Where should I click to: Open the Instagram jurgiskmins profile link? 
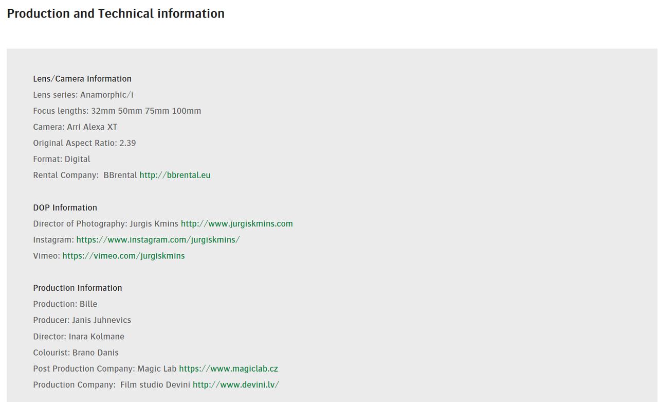(158, 239)
